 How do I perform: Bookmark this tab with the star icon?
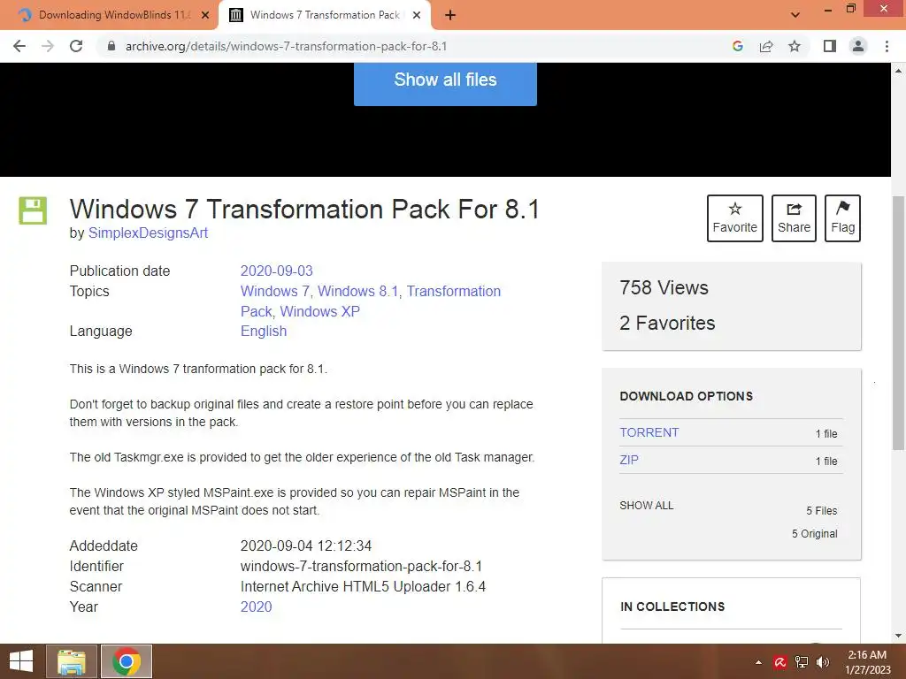(x=795, y=46)
